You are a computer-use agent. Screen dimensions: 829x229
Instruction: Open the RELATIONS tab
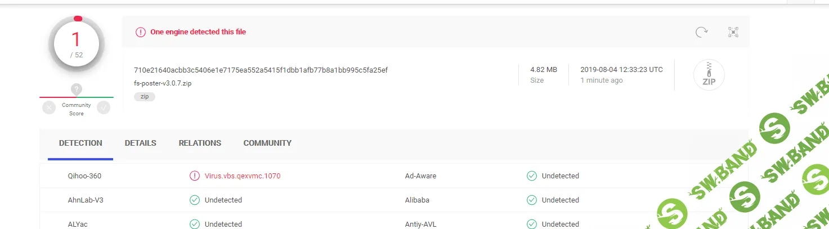tap(200, 143)
